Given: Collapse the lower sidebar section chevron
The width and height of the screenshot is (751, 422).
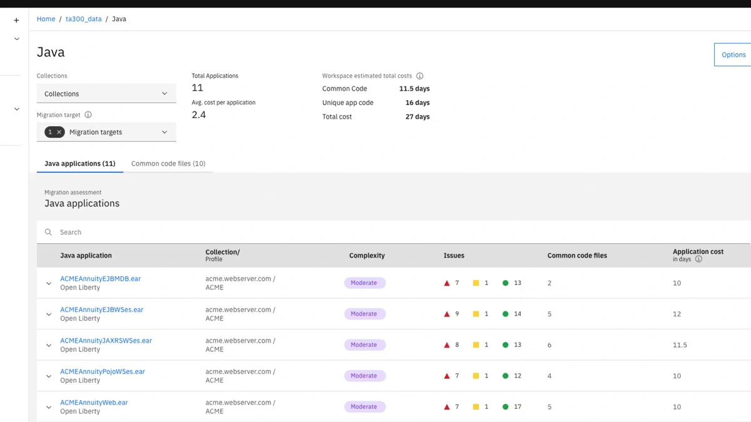Looking at the screenshot, I should pos(17,108).
